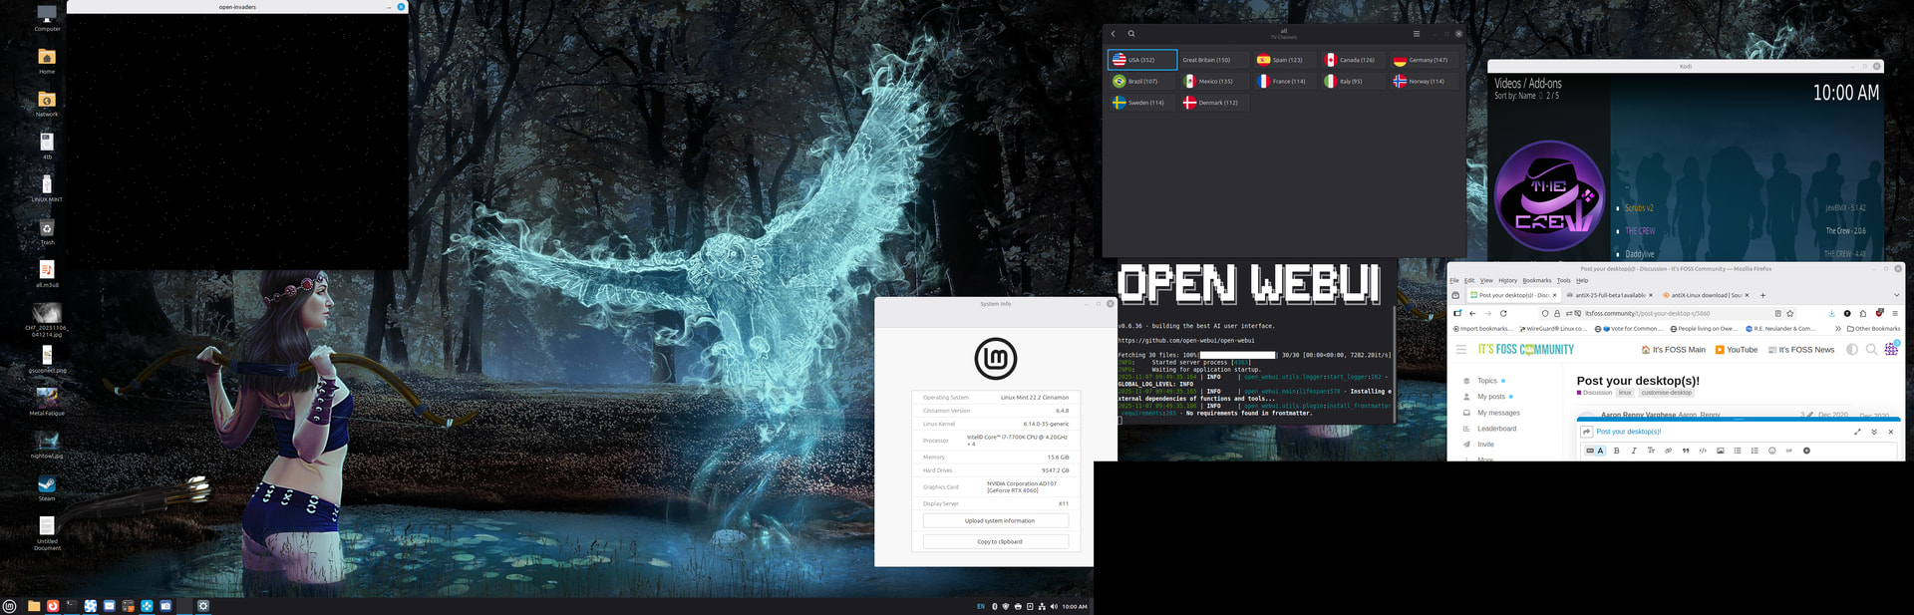The height and width of the screenshot is (615, 1914).
Task: Click the Copy to clipboard button
Action: click(995, 541)
